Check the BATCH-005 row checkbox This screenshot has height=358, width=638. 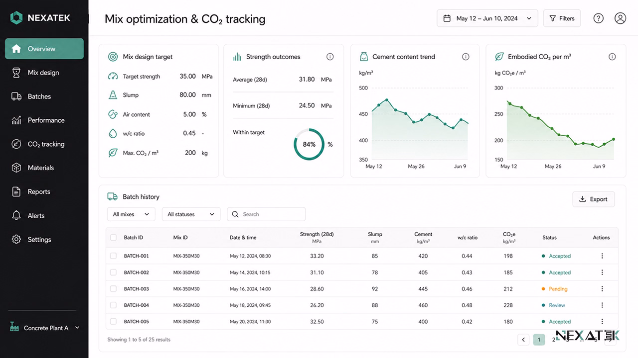click(x=113, y=322)
